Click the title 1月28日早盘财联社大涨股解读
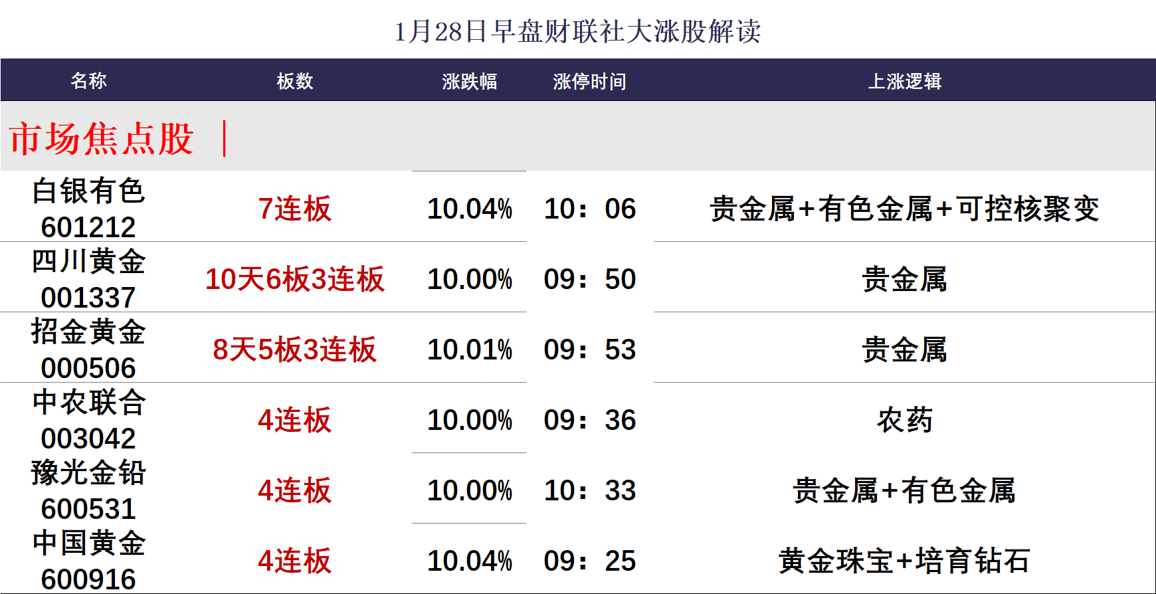Screen dimensions: 1156x594 tap(577, 31)
